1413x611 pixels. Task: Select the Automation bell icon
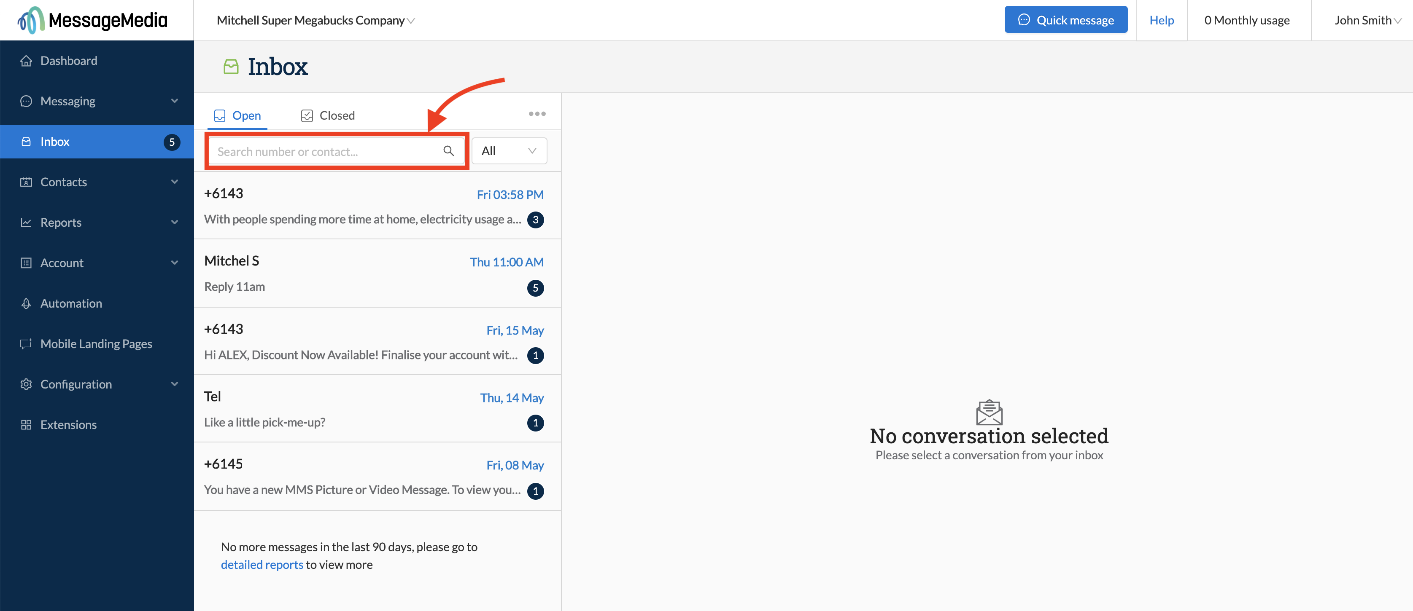(26, 303)
